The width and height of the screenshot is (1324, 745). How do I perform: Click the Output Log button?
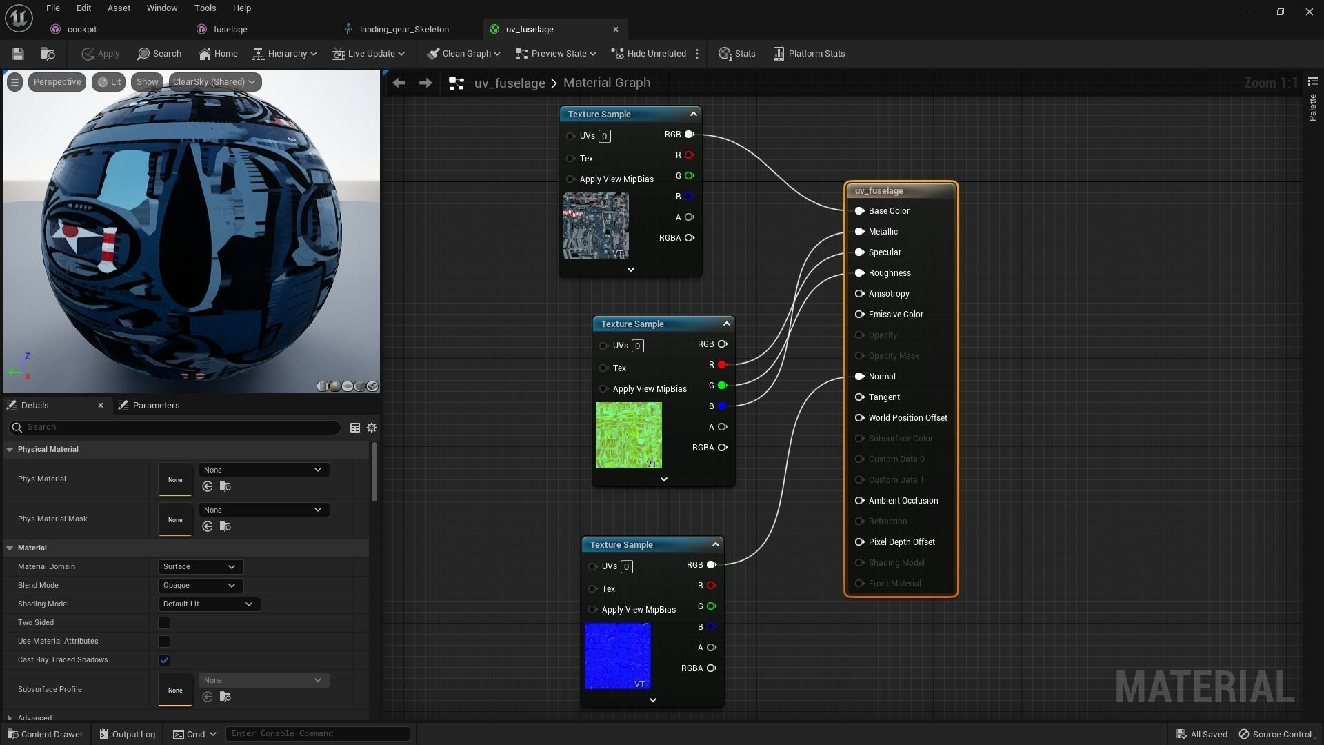127,734
